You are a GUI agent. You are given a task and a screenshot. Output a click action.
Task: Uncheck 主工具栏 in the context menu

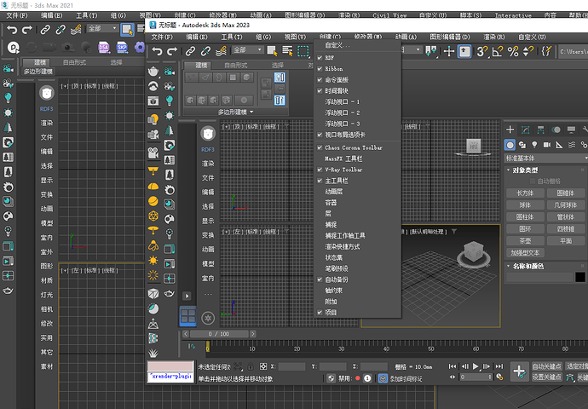(320, 181)
